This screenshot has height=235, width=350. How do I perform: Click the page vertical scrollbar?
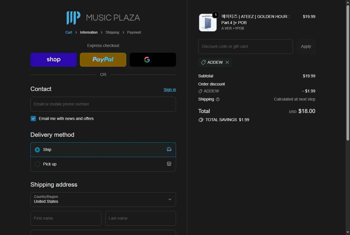point(348,72)
